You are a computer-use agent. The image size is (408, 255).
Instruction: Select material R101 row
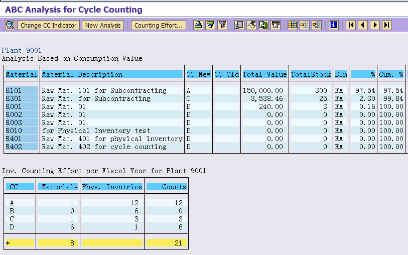coord(22,90)
